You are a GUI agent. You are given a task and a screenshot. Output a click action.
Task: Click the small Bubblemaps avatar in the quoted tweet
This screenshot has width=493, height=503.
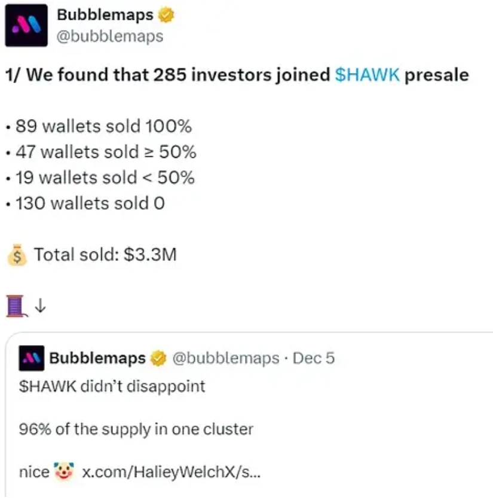coord(31,359)
